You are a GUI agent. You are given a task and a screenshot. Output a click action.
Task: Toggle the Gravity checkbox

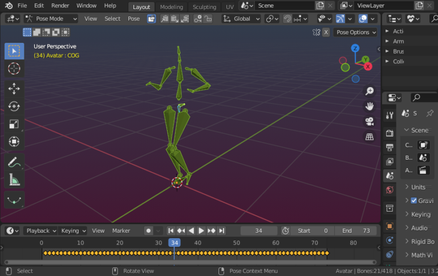click(414, 201)
